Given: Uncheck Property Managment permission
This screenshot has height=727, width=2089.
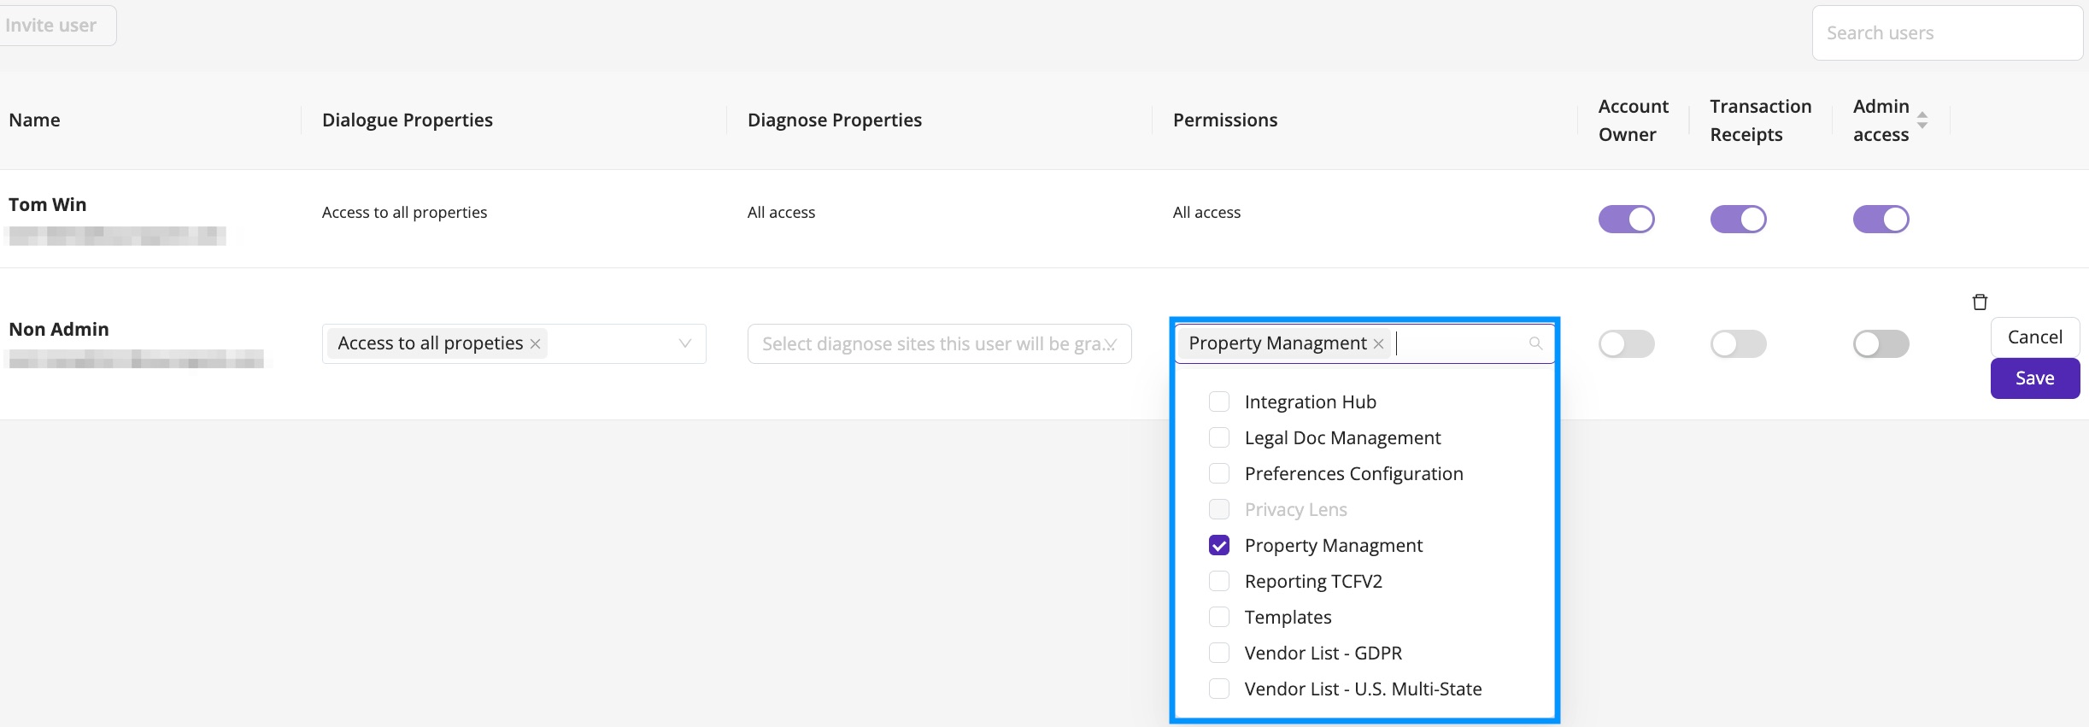Looking at the screenshot, I should click(x=1219, y=545).
